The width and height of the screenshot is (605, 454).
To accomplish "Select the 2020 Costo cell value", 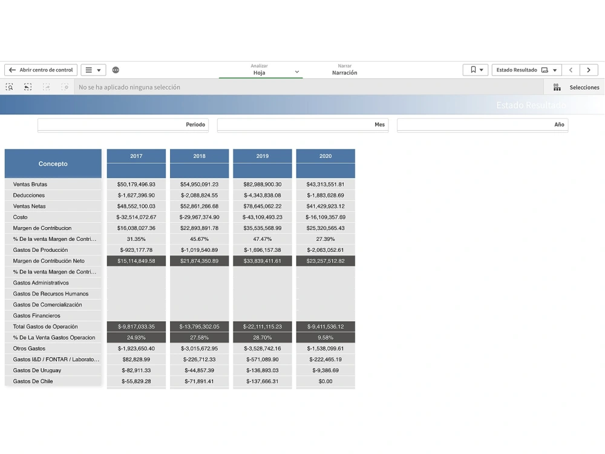I will [325, 217].
